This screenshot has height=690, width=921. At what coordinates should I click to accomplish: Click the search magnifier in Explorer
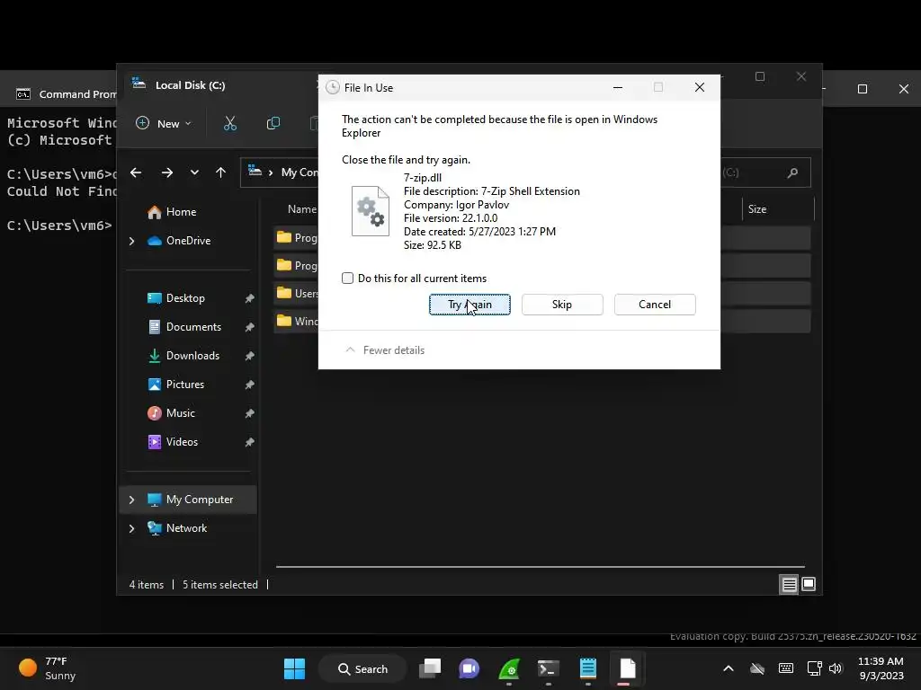(792, 172)
